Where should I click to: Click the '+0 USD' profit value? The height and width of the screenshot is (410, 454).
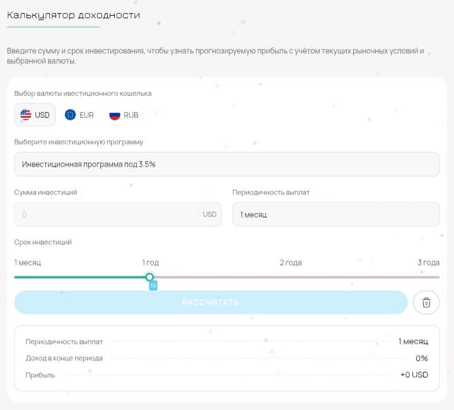point(414,375)
